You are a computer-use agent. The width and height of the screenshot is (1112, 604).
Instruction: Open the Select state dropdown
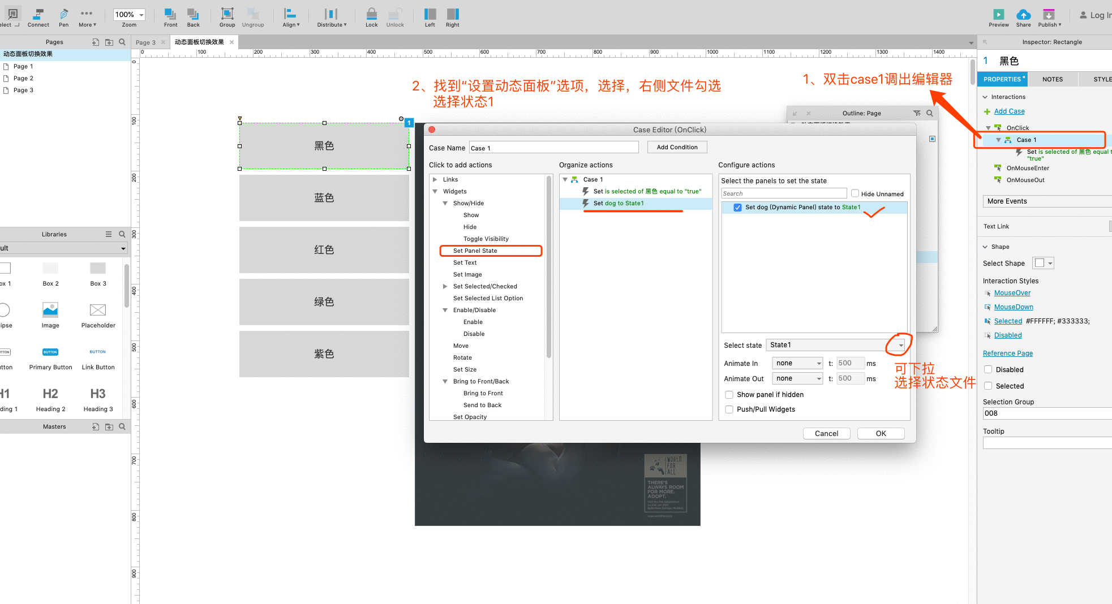point(835,345)
